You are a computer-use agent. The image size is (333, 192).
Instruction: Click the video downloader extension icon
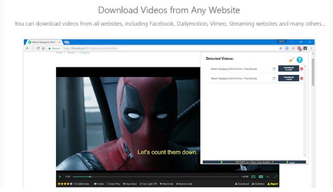[305, 48]
